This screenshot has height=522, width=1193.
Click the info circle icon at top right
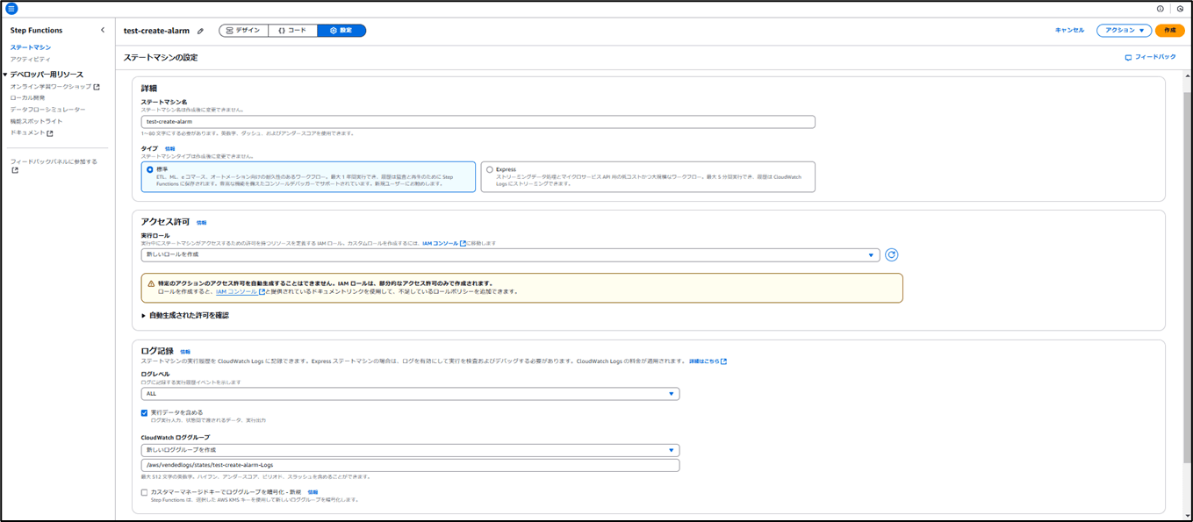[x=1160, y=9]
